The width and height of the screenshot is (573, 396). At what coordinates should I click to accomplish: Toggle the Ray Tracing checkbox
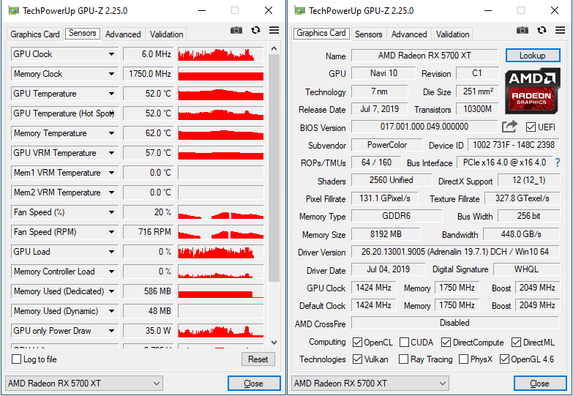click(x=403, y=359)
